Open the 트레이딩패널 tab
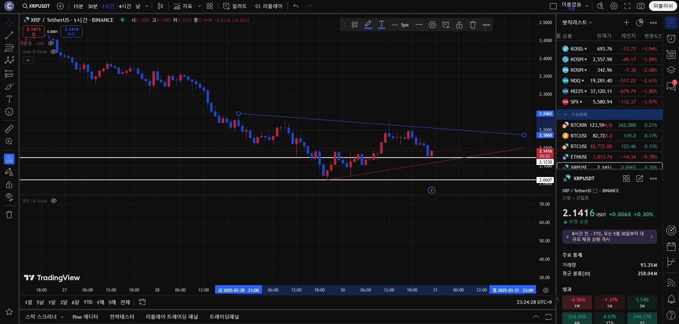This screenshot has height=324, width=679. tap(224, 317)
